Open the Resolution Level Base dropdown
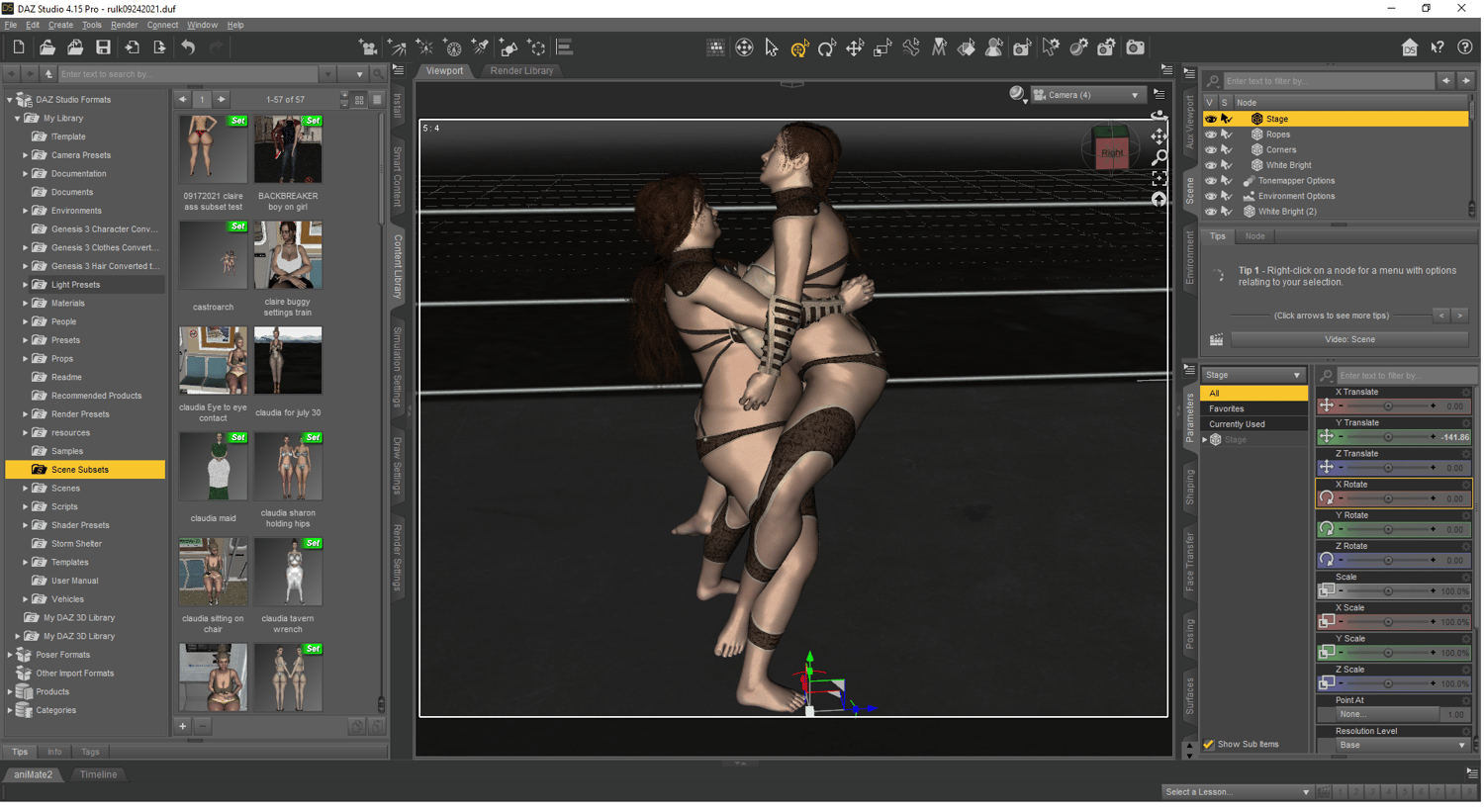The width and height of the screenshot is (1484, 811). pyautogui.click(x=1401, y=746)
